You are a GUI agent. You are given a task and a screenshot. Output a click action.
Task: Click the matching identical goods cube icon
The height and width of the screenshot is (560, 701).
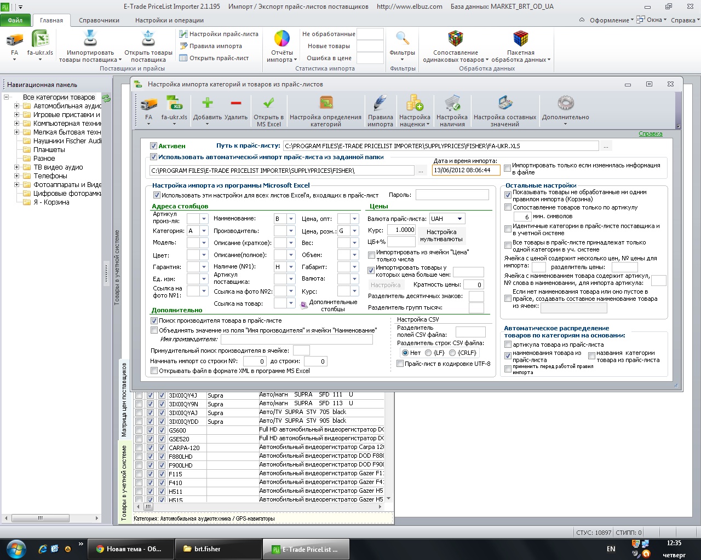[x=456, y=39]
